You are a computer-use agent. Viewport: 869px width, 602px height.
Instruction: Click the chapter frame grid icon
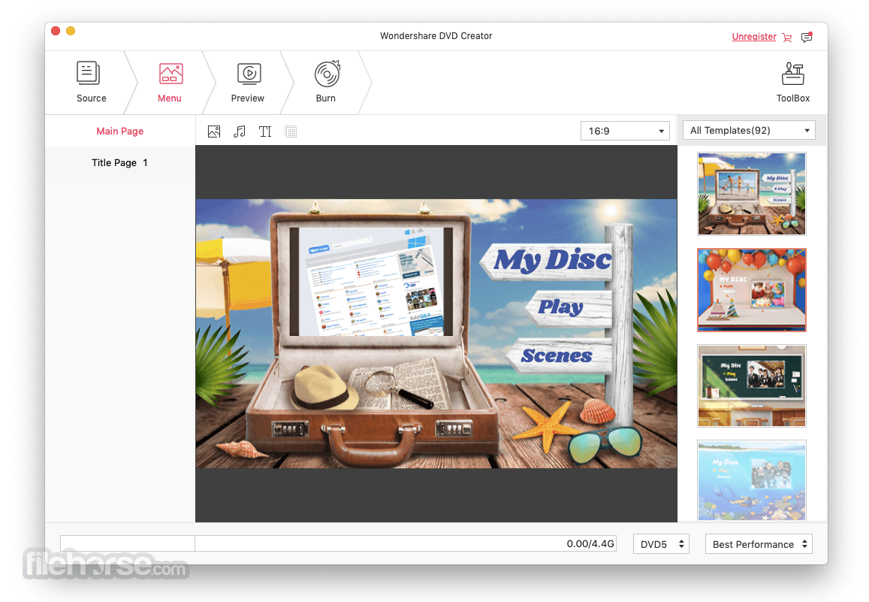click(x=291, y=132)
